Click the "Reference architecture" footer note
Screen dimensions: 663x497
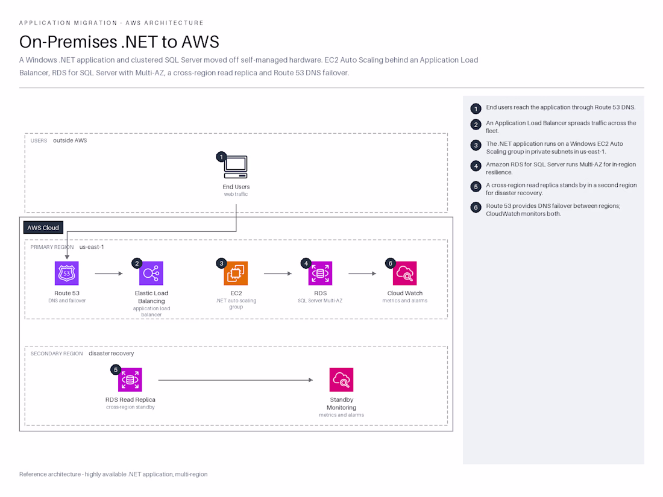[x=113, y=474]
